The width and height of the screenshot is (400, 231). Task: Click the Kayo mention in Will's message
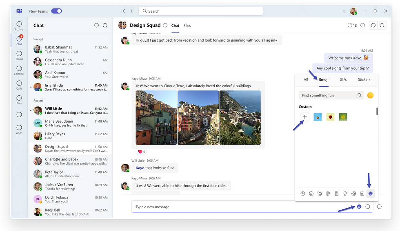(x=140, y=168)
